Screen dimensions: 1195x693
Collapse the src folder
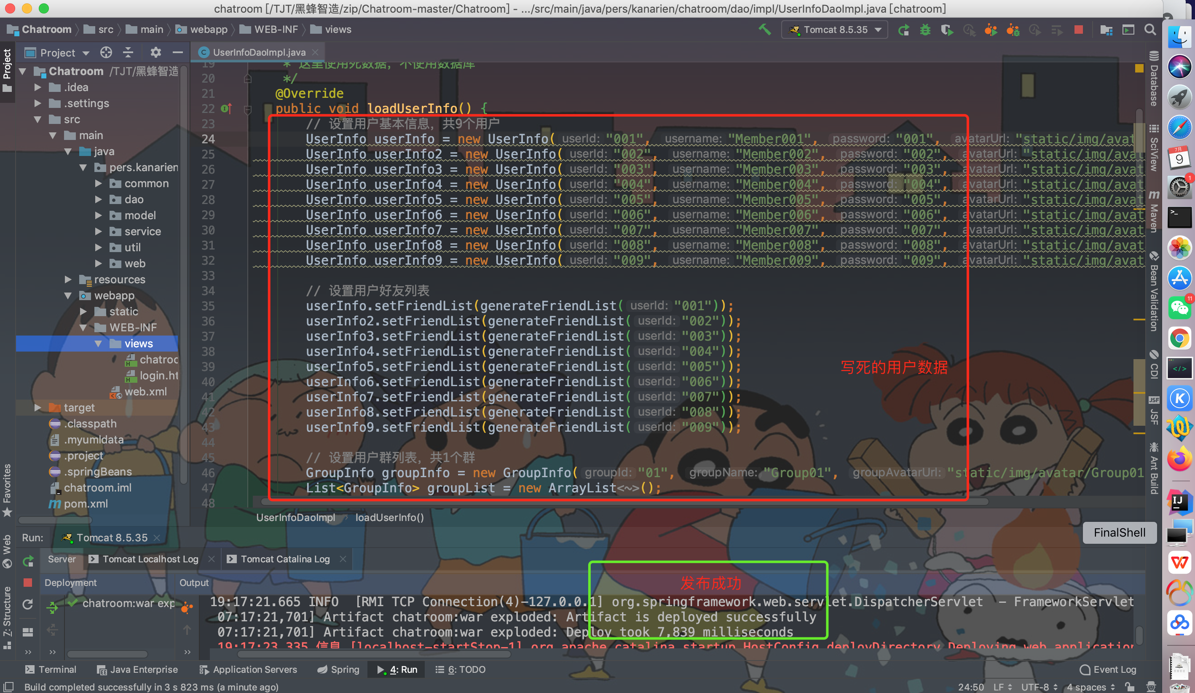click(38, 120)
